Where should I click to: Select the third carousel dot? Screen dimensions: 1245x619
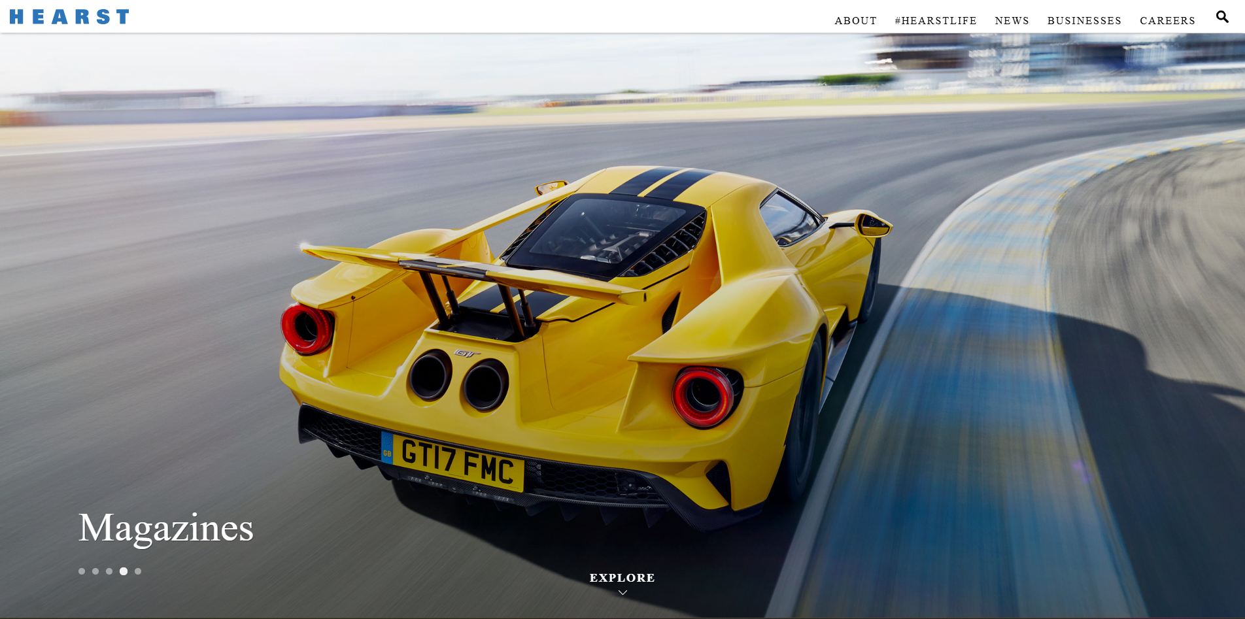click(109, 571)
